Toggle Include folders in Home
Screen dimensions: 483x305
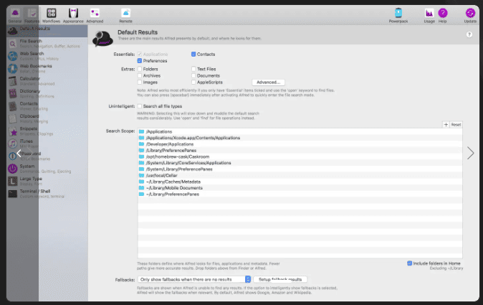(409, 263)
